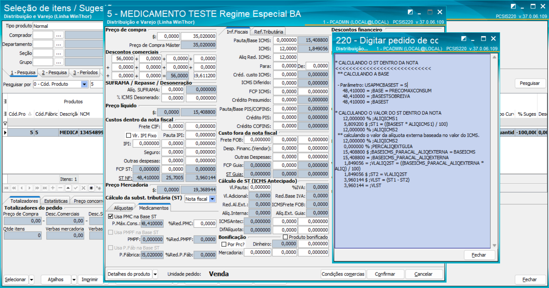Click the Confirmar button
Image resolution: width=549 pixels, height=288 pixels.
[x=385, y=274]
